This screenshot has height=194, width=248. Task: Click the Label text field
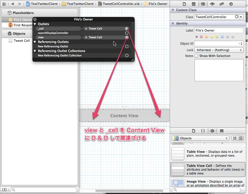click(x=219, y=30)
